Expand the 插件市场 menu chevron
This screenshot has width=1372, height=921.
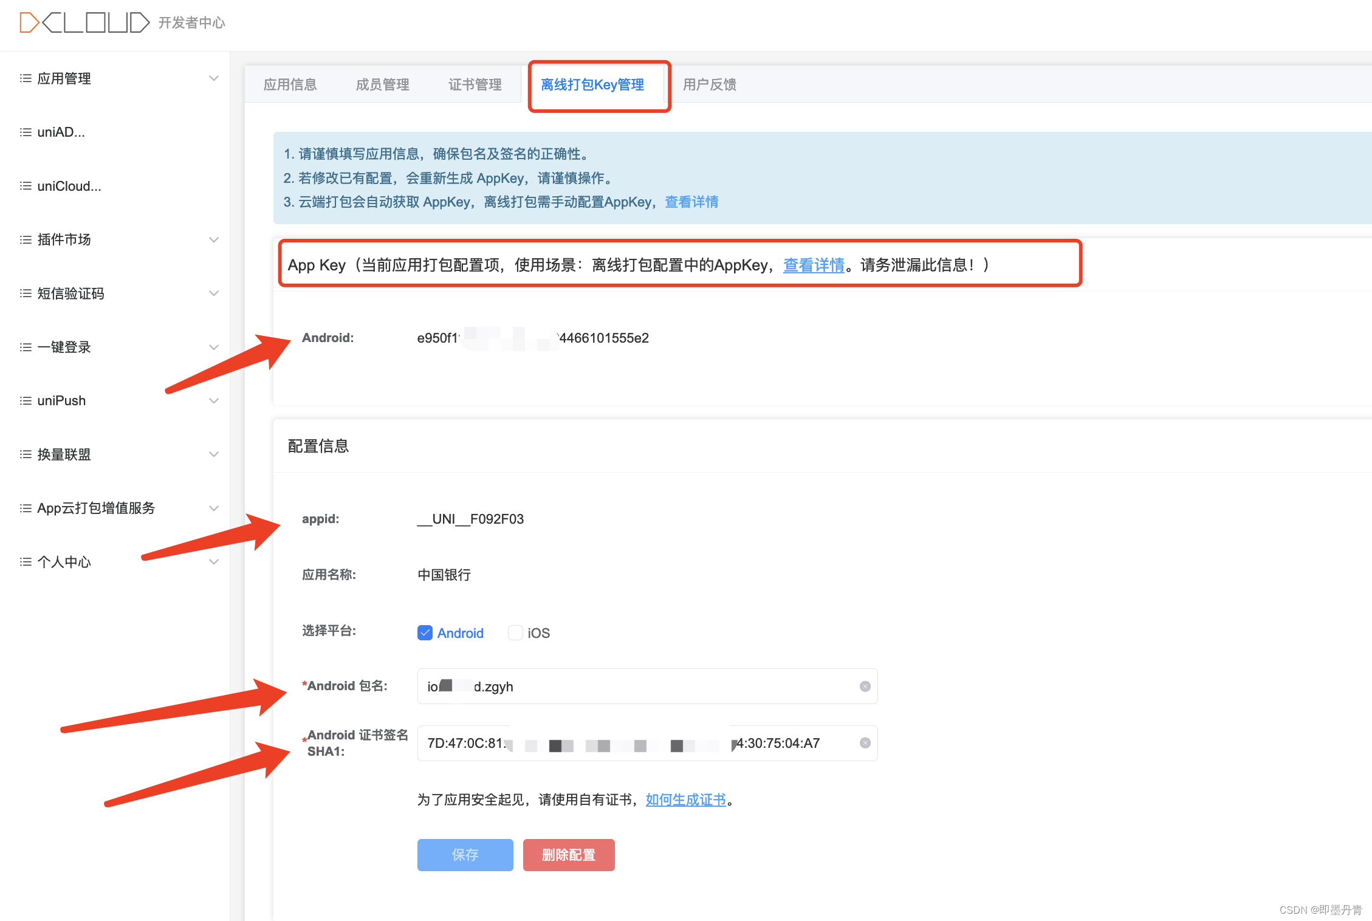(214, 239)
